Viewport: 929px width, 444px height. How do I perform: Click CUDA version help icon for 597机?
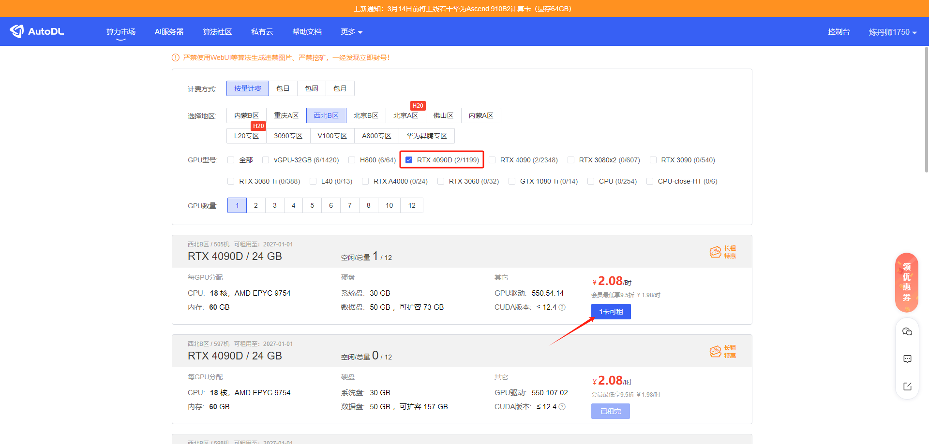coord(562,407)
